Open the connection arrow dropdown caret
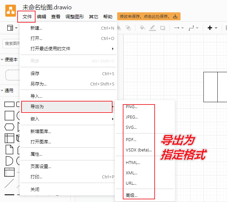This screenshot has height=202, width=227. 183,28
